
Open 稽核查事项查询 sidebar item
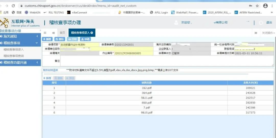point(14,56)
